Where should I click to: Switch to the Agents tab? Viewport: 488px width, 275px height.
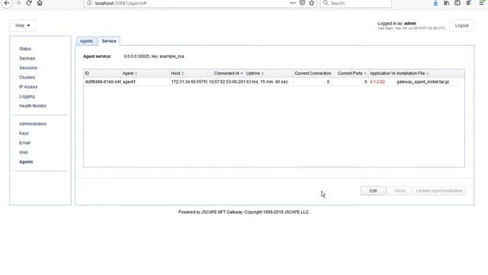click(x=86, y=41)
